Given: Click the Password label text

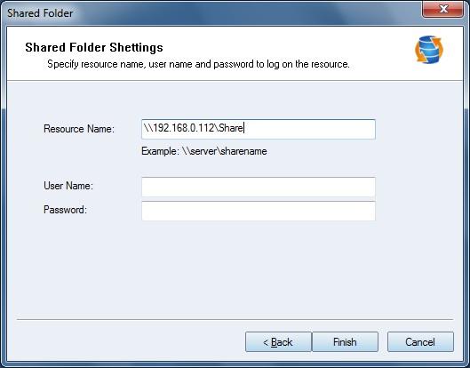Looking at the screenshot, I should click(65, 210).
